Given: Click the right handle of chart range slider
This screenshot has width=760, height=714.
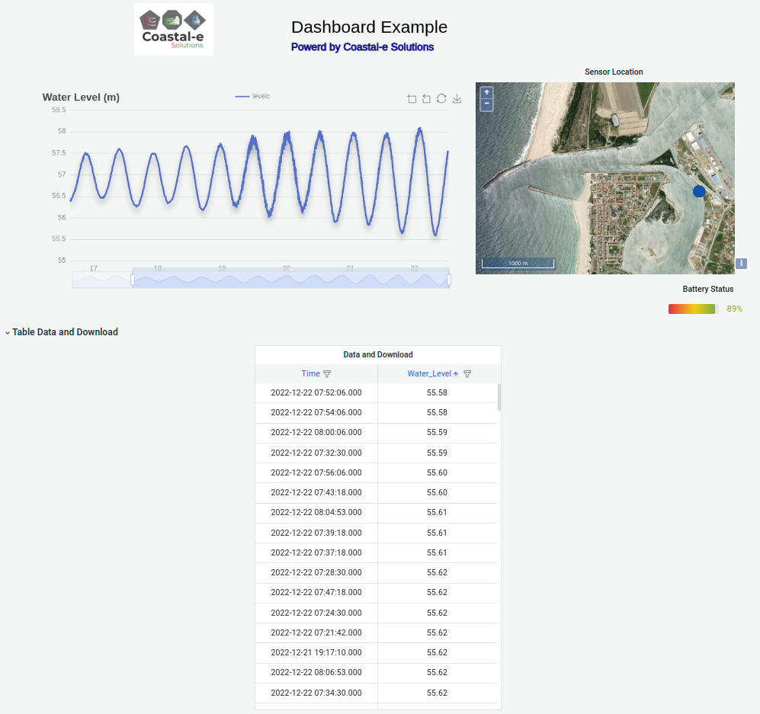Looking at the screenshot, I should click(x=448, y=280).
